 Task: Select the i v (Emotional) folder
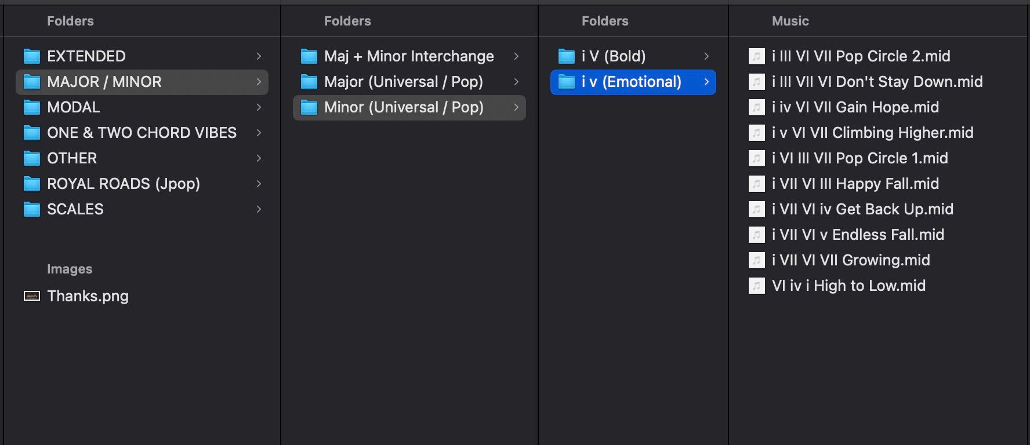click(631, 82)
